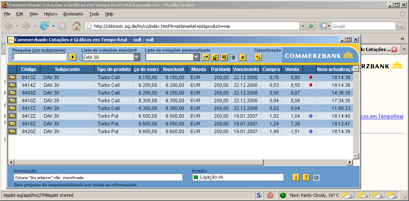The height and width of the screenshot is (201, 409).
Task: Click the '14:36:35' update time
Action: (341, 93)
